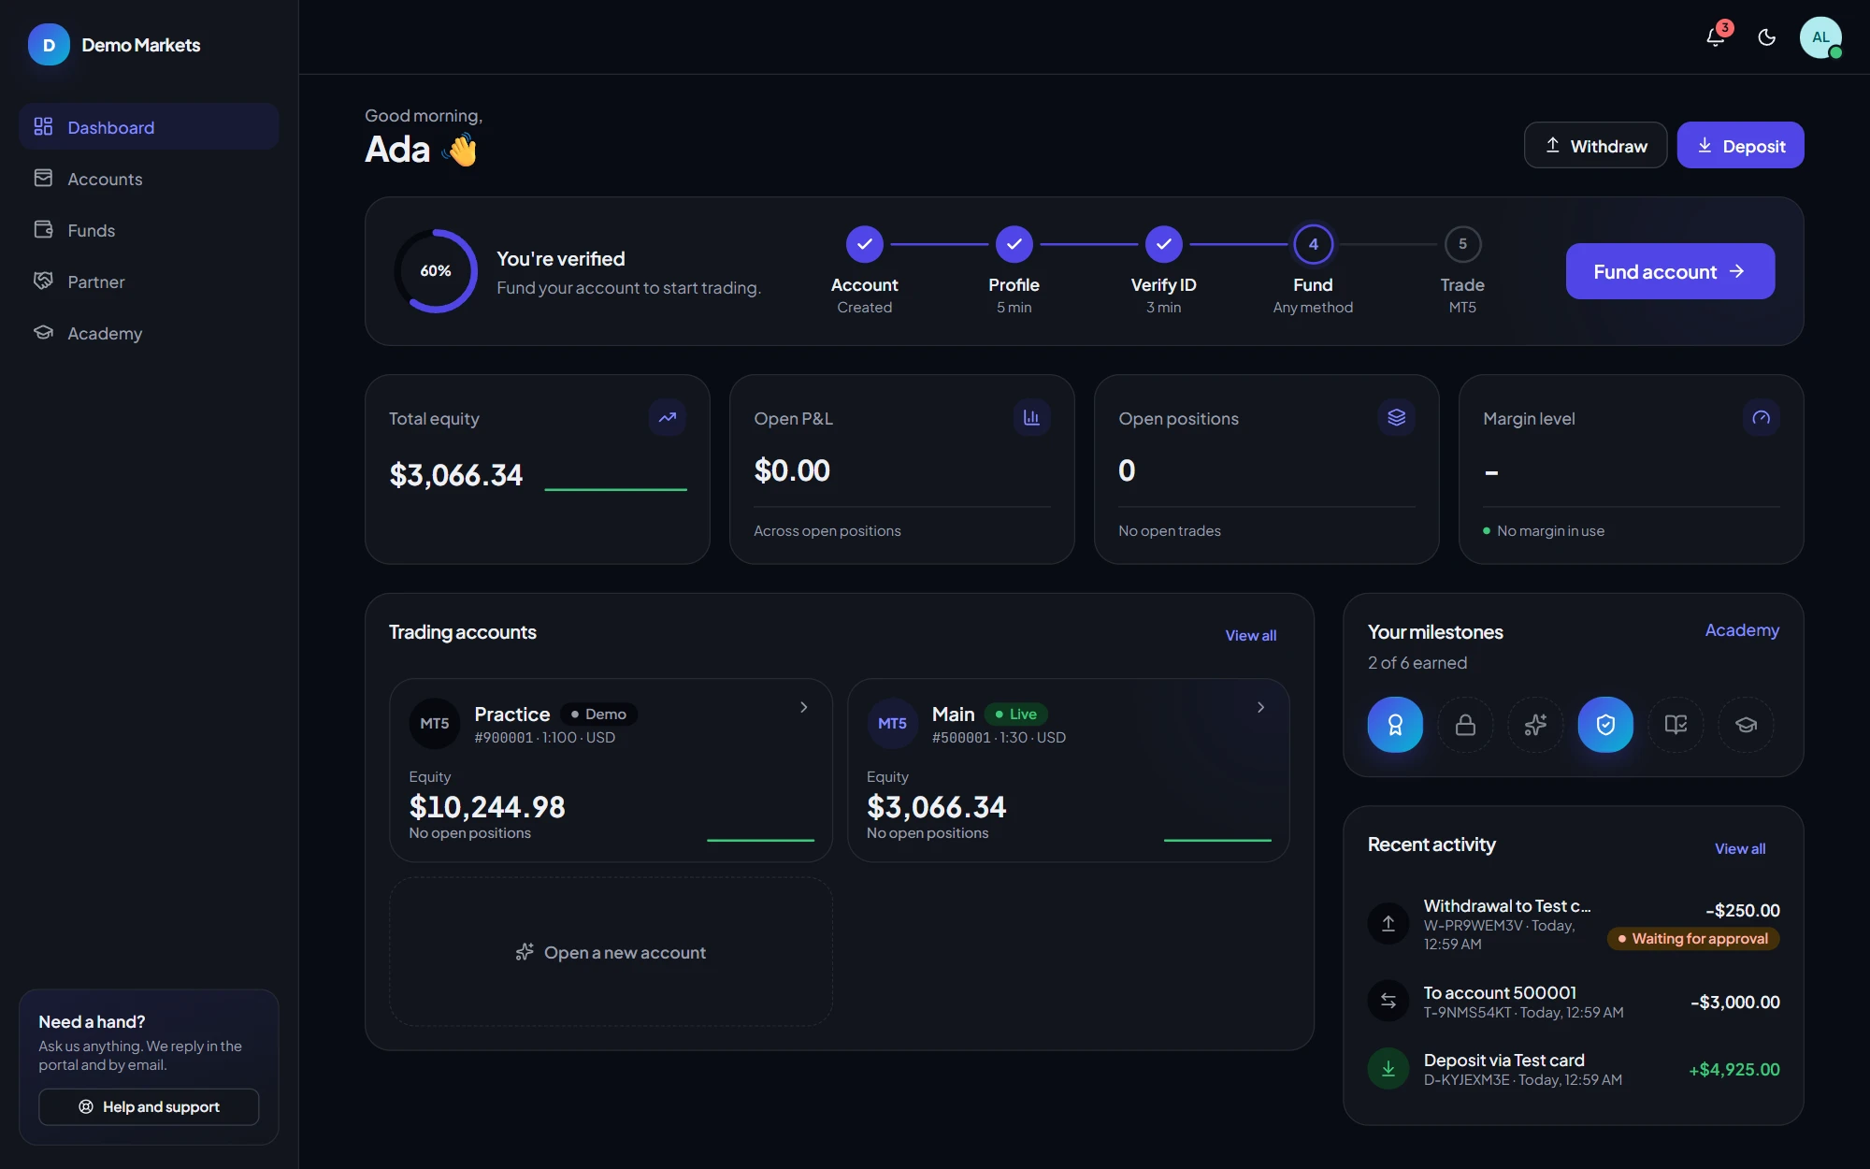
Task: Open the Dashboard sidebar item
Action: coord(149,127)
